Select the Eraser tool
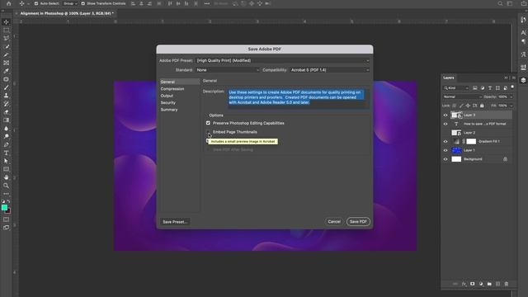This screenshot has width=528, height=297. click(6, 112)
